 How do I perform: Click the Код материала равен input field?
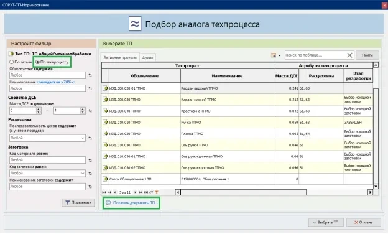(47, 160)
